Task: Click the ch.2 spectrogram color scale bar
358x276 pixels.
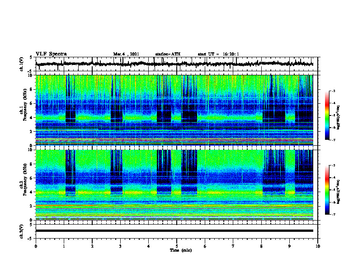Action: coord(327,190)
